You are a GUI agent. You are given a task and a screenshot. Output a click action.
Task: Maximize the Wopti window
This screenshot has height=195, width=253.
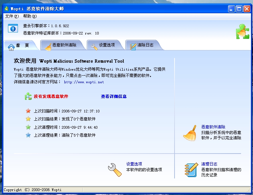point(239,9)
